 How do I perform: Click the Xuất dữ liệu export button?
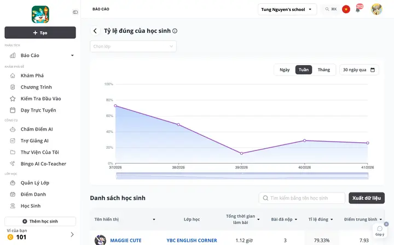(366, 198)
